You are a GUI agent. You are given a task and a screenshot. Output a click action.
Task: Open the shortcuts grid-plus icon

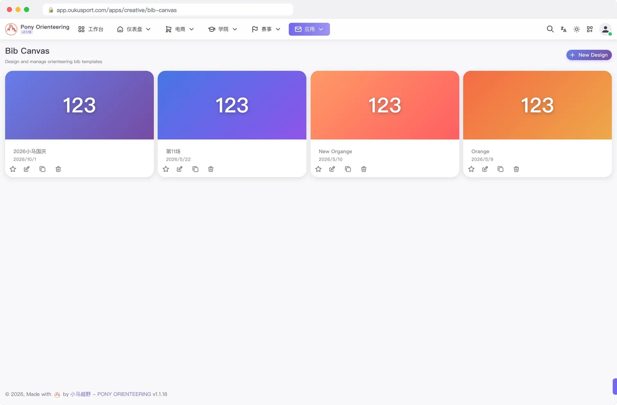click(x=590, y=29)
